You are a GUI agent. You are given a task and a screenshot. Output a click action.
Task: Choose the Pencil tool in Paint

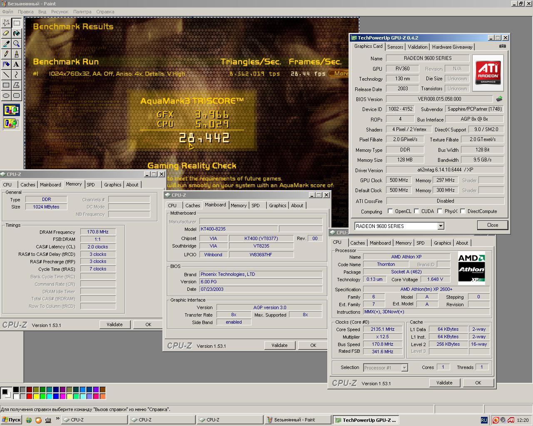pyautogui.click(x=6, y=54)
